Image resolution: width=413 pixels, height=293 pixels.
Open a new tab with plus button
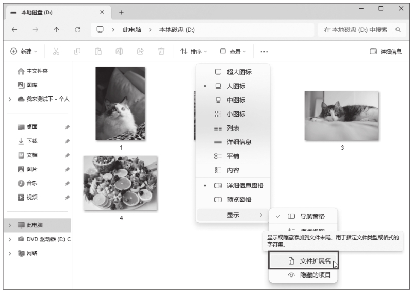point(121,13)
